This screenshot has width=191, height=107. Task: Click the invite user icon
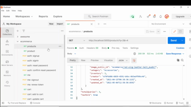[x=141, y=16]
